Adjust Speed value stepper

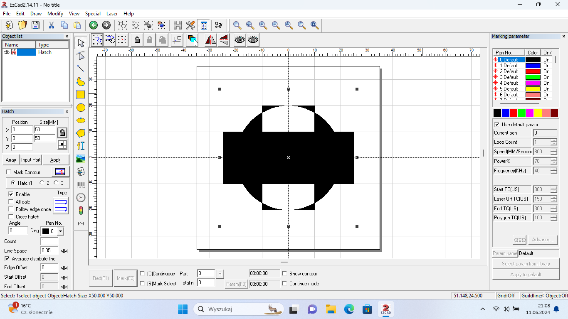pos(553,152)
